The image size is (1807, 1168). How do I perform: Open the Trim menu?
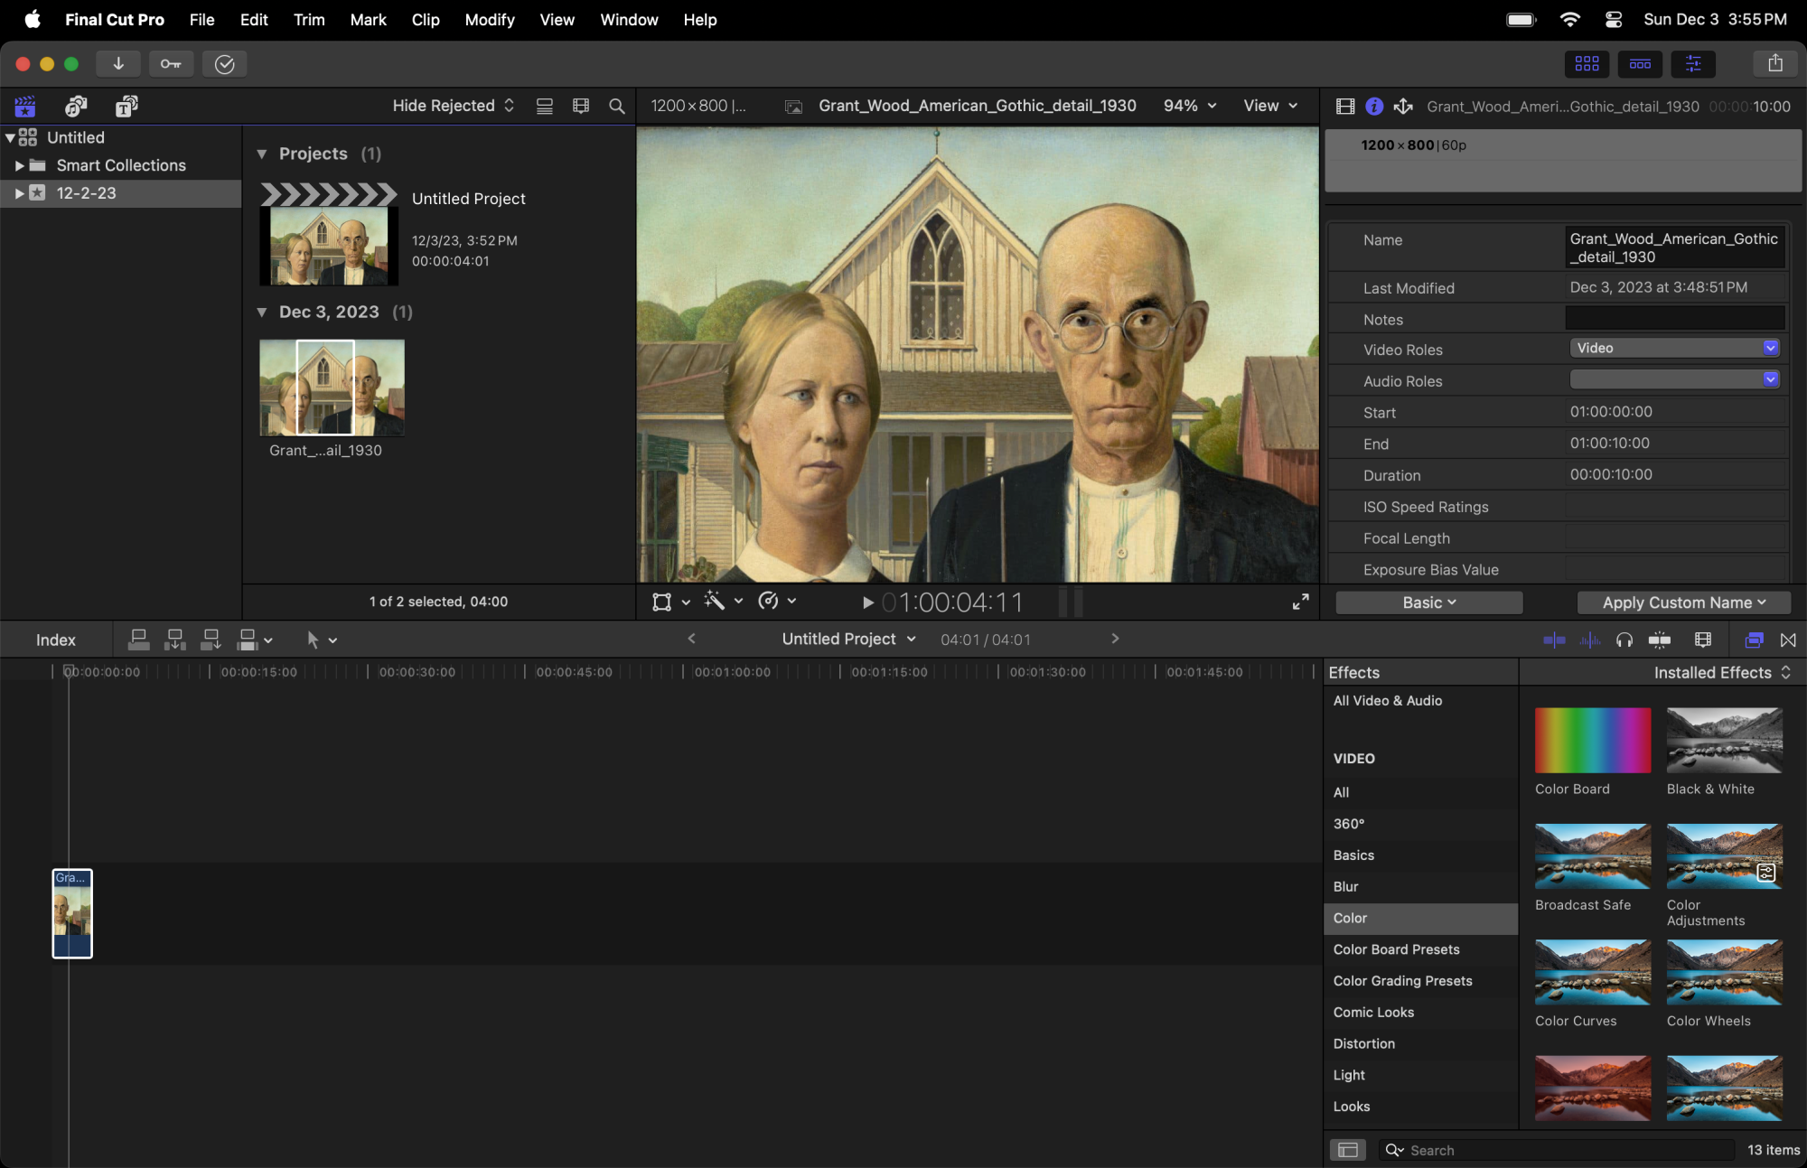point(309,19)
